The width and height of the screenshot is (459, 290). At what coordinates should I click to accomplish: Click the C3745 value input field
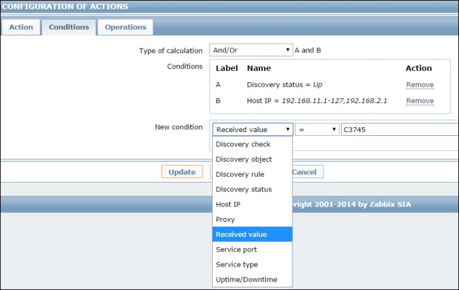tap(399, 130)
